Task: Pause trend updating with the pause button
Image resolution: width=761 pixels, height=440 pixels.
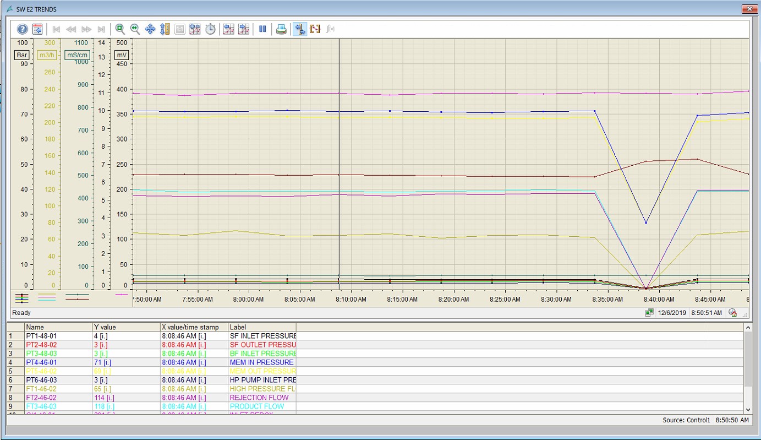Action: 262,29
